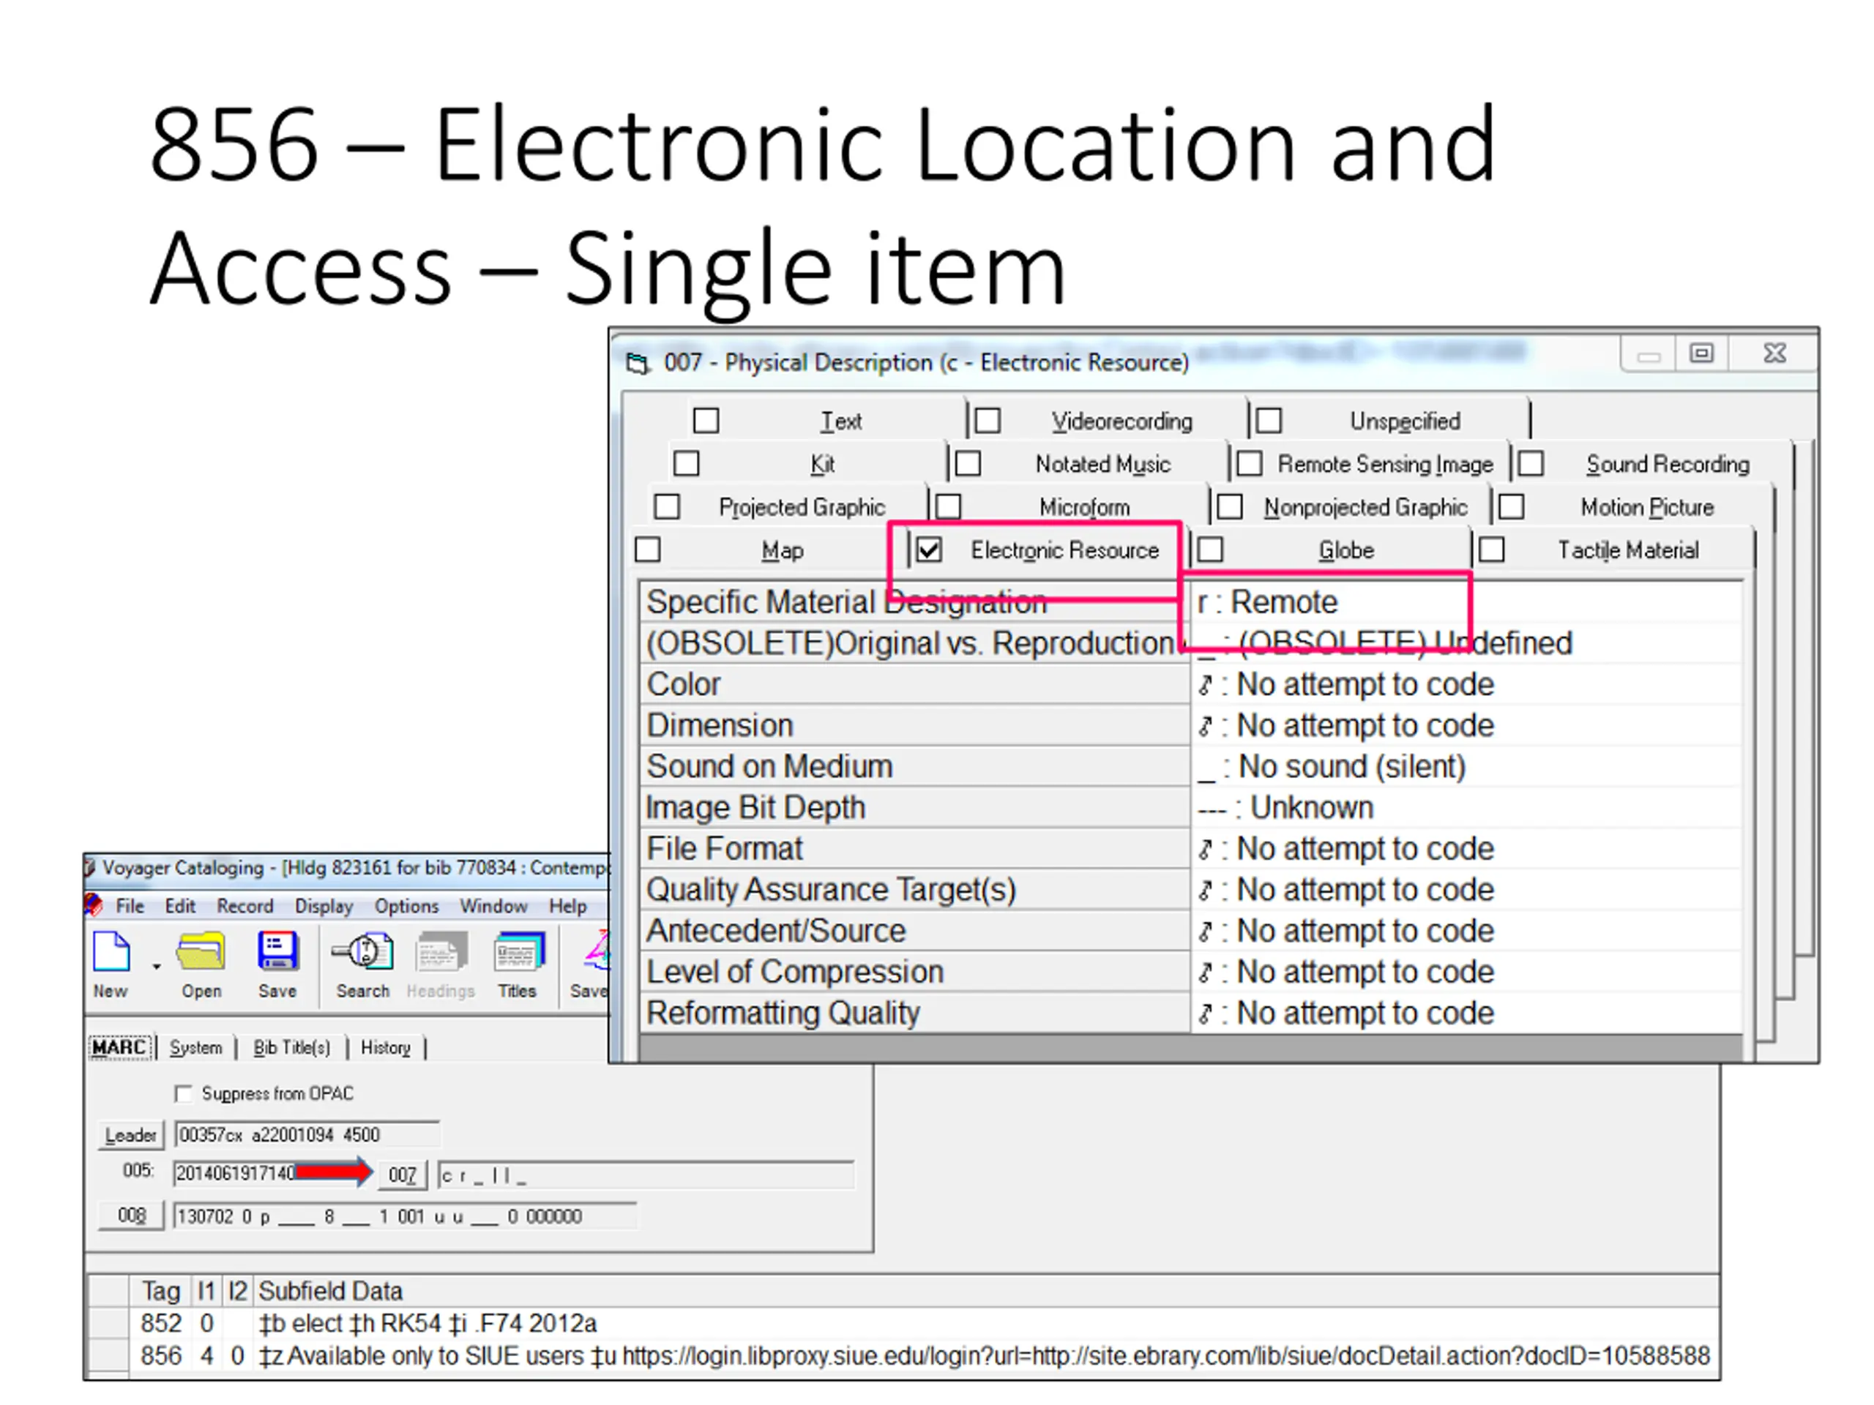The width and height of the screenshot is (1874, 1405).
Task: Select the Dimension value cell
Action: pyautogui.click(x=1466, y=726)
